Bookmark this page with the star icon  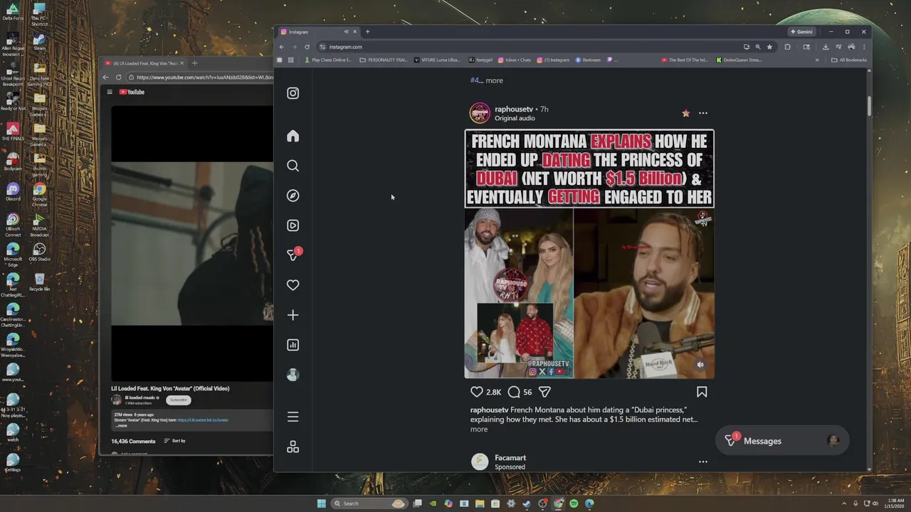pos(769,47)
